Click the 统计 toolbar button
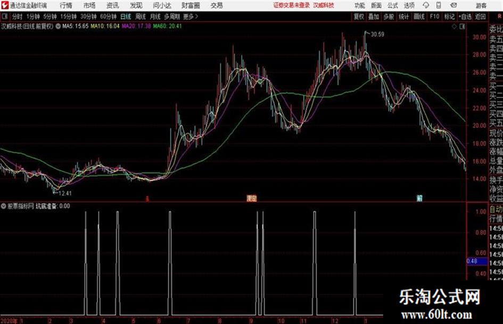This screenshot has height=324, width=503. point(404,16)
